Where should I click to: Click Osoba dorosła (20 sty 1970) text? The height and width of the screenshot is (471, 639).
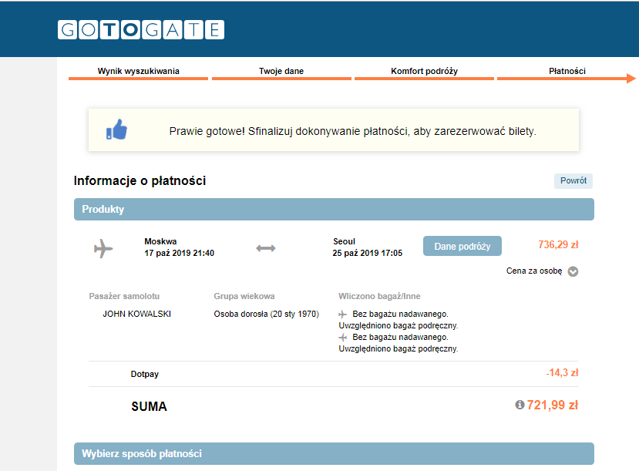tap(267, 315)
